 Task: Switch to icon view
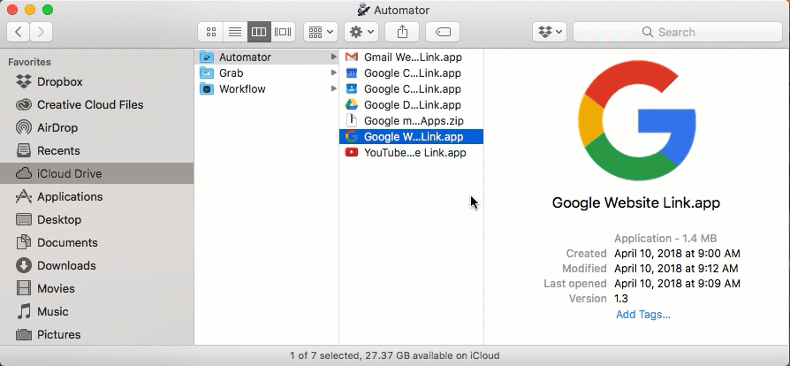tap(211, 32)
